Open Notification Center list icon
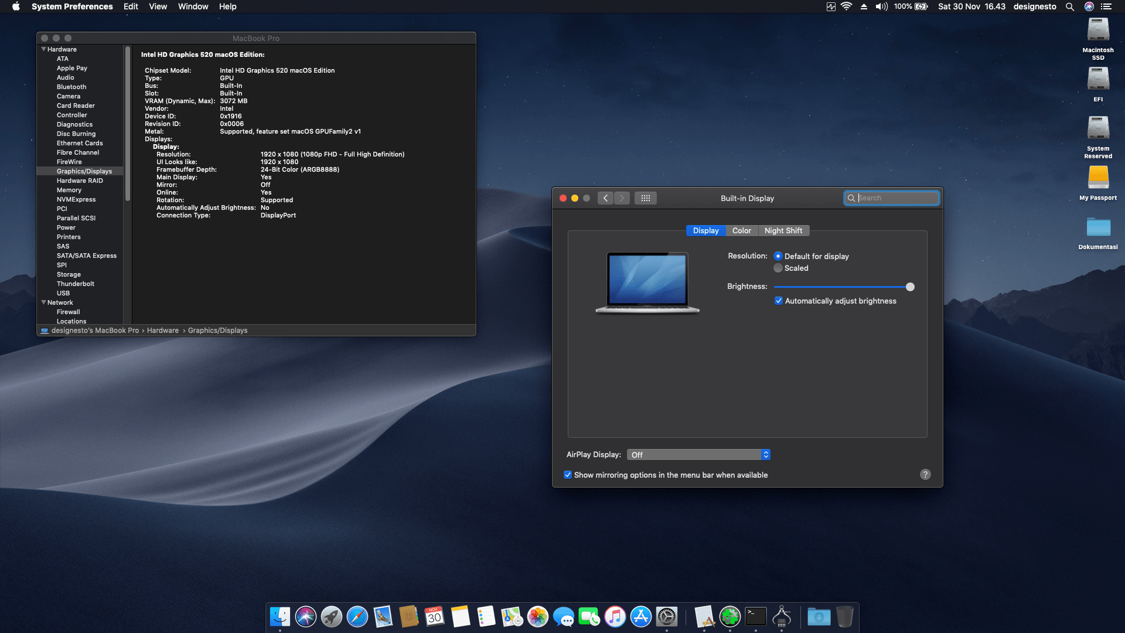This screenshot has height=633, width=1125. pos(1106,6)
